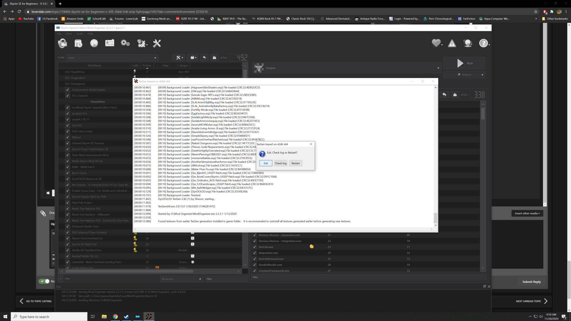
Task: Open Settings wrench and screwdriver icon
Action: (x=157, y=43)
